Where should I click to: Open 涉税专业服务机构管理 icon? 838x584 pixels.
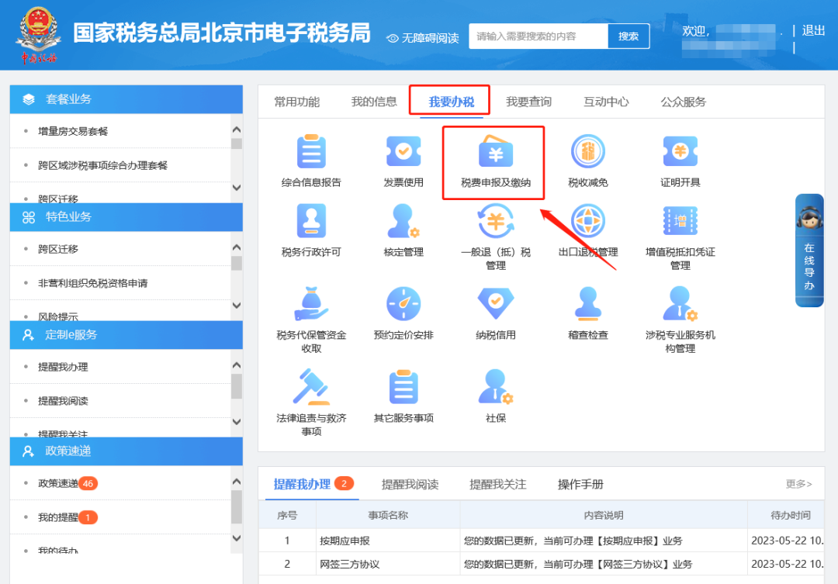click(680, 304)
